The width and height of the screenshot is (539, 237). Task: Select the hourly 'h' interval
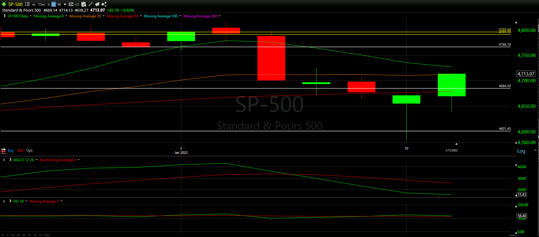coord(49,5)
